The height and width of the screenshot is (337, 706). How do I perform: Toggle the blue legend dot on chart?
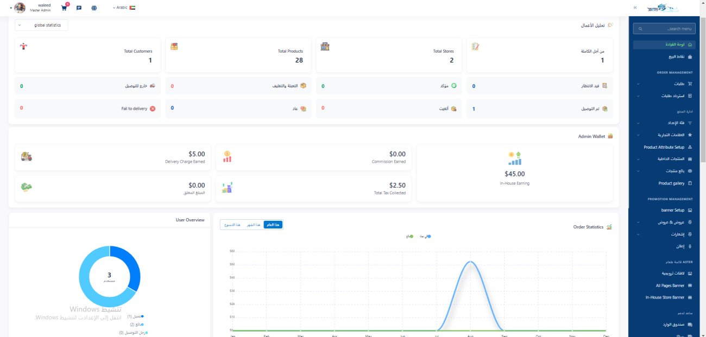(x=429, y=236)
